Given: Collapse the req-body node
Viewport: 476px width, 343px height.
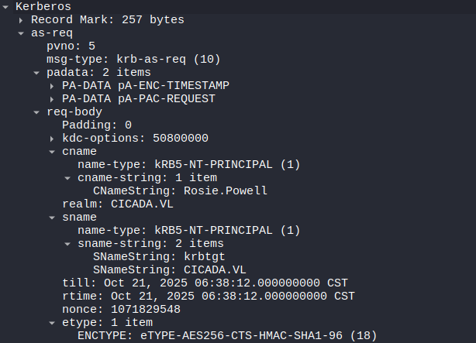Looking at the screenshot, I should click(36, 112).
